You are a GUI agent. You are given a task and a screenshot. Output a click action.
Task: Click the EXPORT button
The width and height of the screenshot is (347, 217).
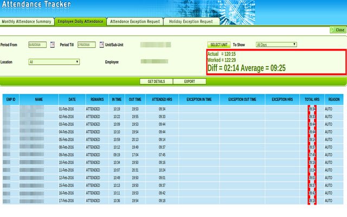(189, 81)
